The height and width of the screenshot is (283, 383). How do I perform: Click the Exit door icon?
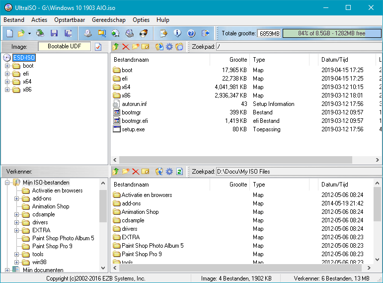tap(205, 33)
